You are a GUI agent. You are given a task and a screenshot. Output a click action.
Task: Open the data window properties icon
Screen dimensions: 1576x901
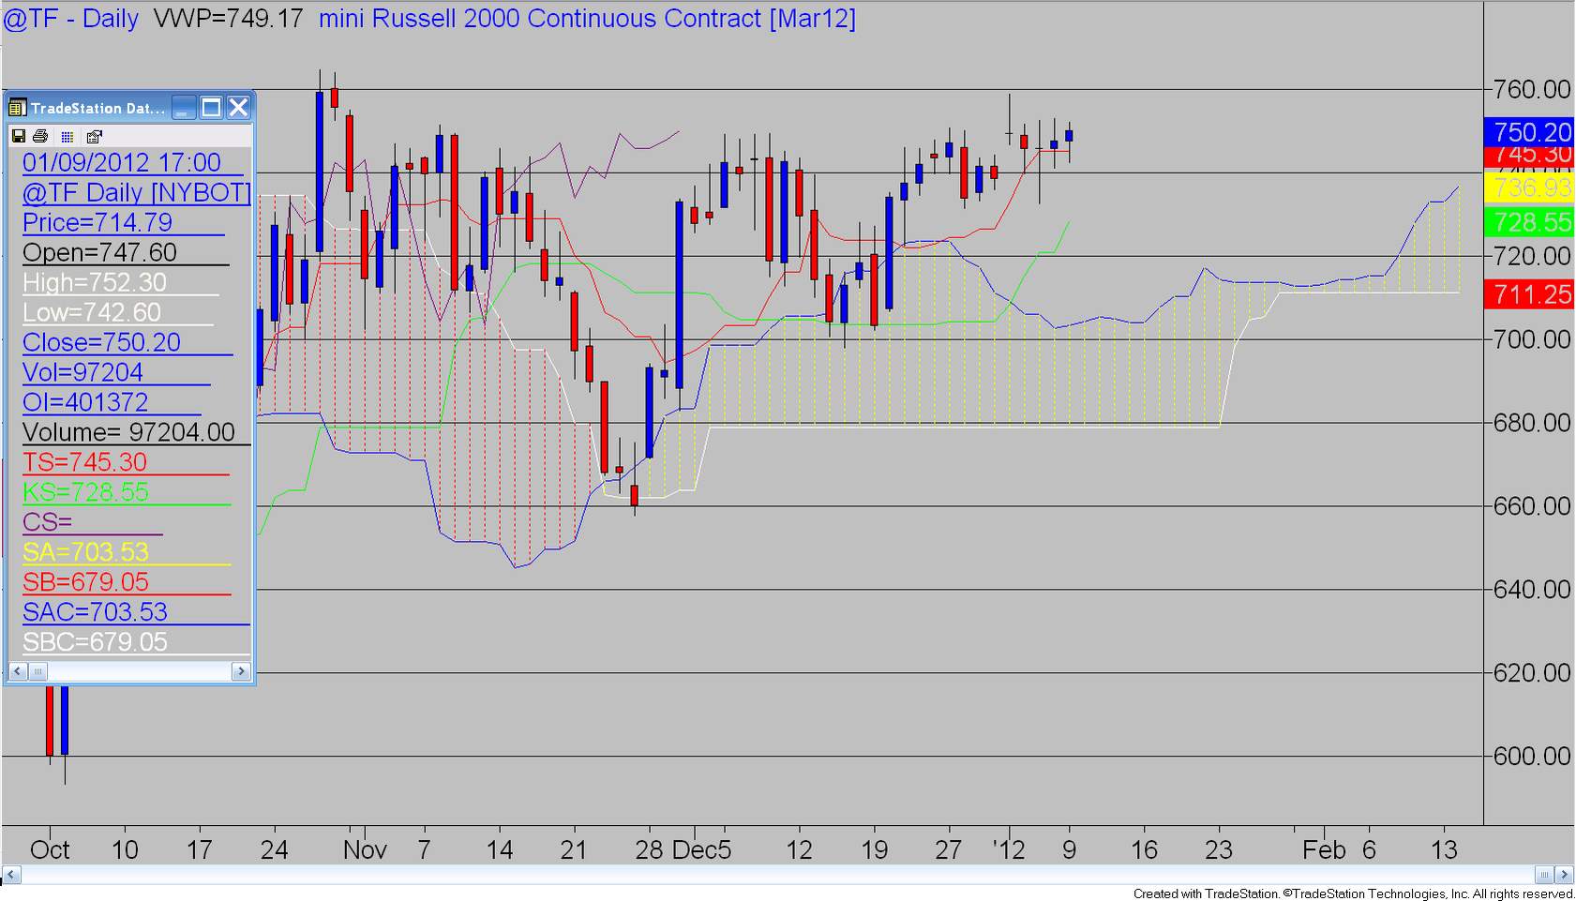(94, 136)
